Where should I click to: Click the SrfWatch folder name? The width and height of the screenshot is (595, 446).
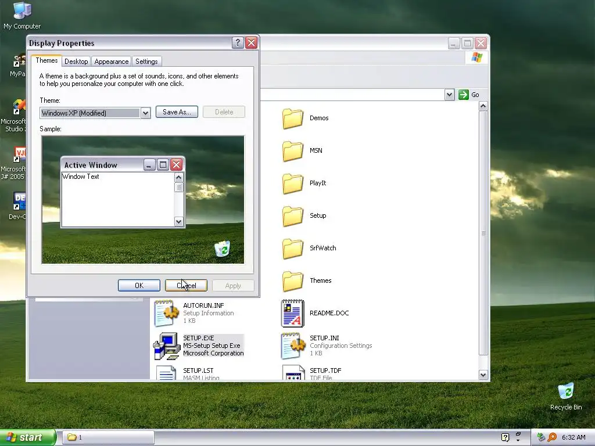tap(323, 248)
